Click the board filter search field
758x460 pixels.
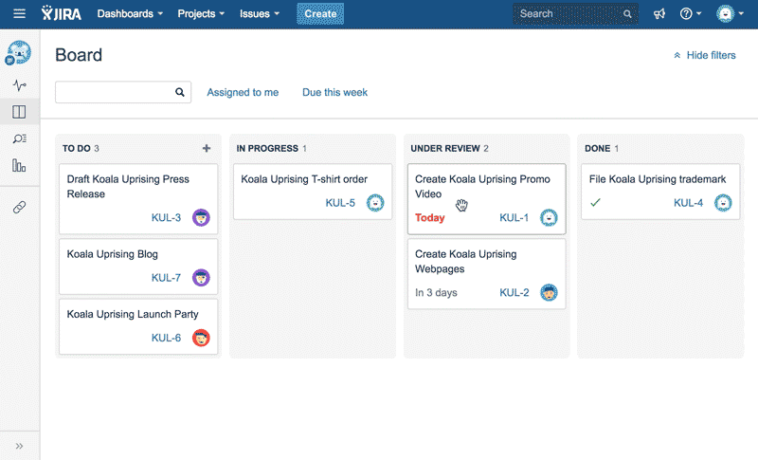[114, 92]
